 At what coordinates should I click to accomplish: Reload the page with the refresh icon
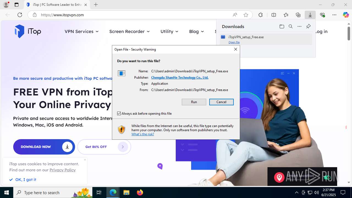click(20, 15)
